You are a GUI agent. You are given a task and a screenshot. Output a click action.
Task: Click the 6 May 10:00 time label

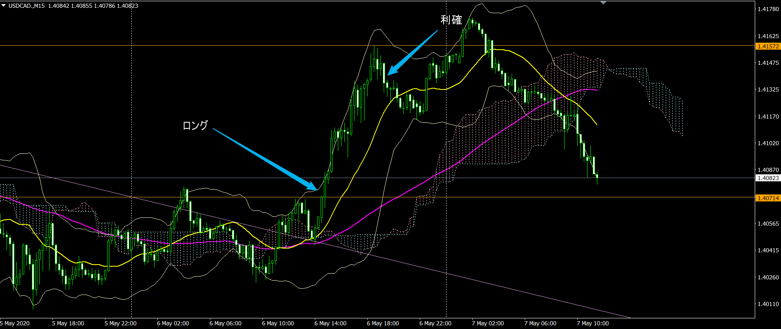pyautogui.click(x=278, y=323)
